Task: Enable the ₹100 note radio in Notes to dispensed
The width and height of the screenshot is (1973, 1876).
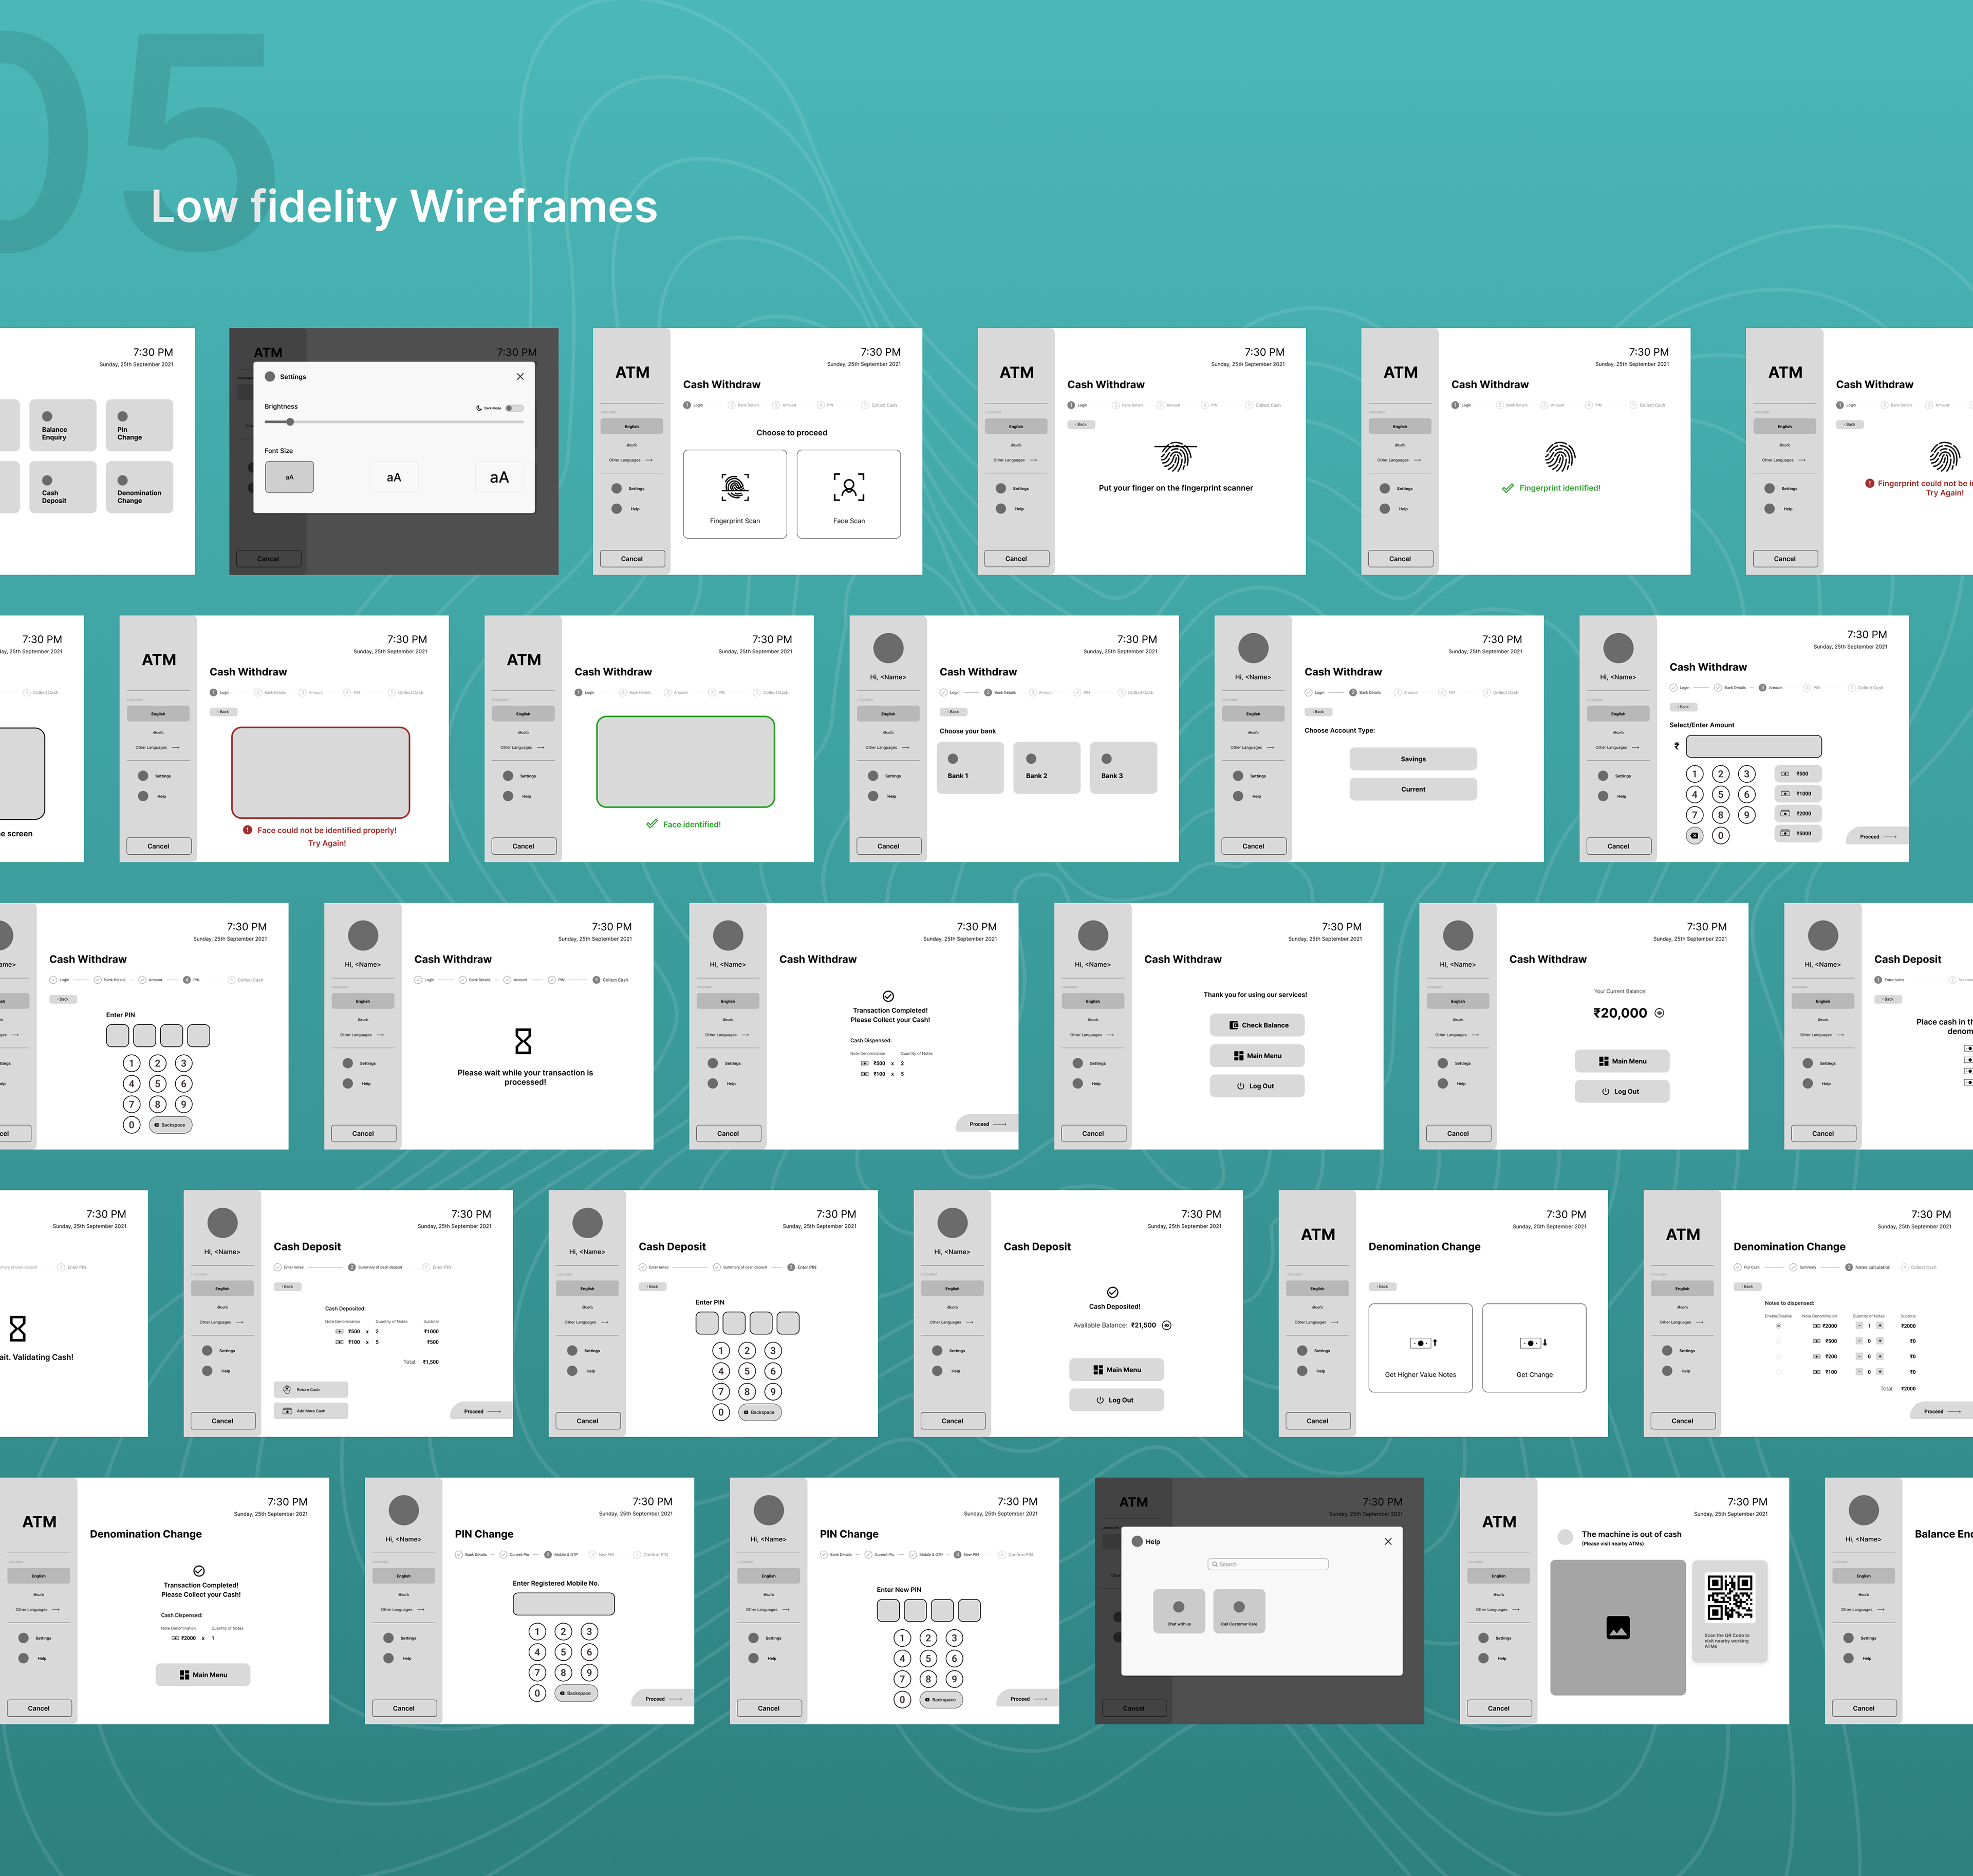Action: pyautogui.click(x=1778, y=1372)
